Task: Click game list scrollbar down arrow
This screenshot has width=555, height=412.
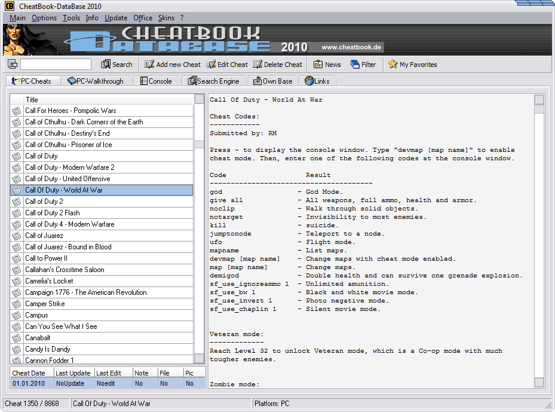Action: 200,359
